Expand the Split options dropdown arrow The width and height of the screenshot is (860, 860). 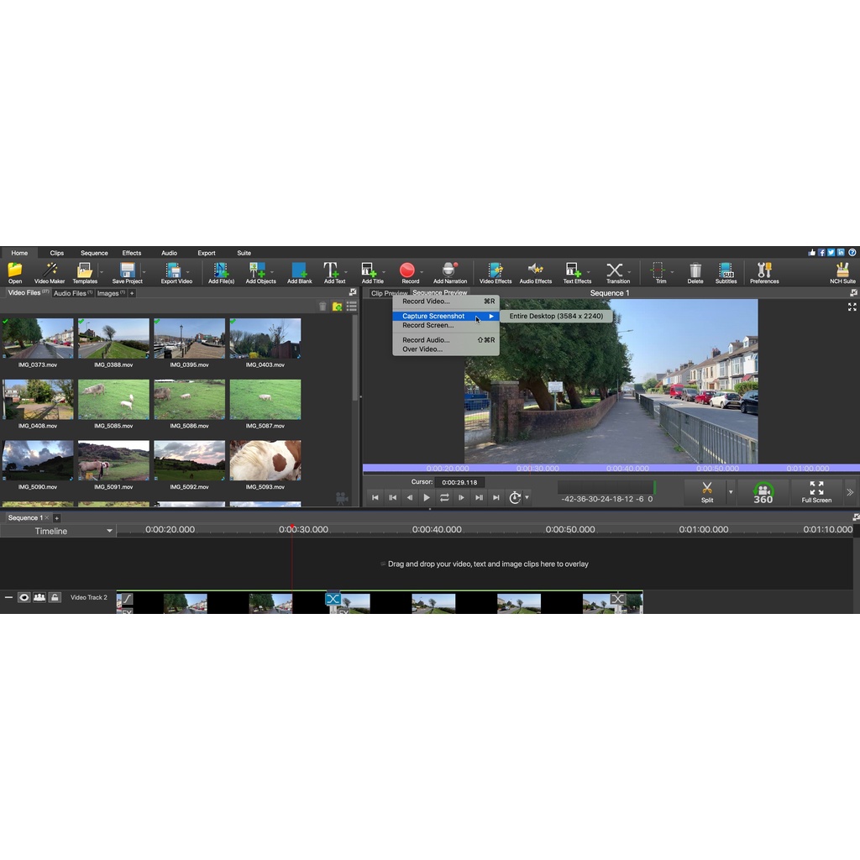point(730,492)
